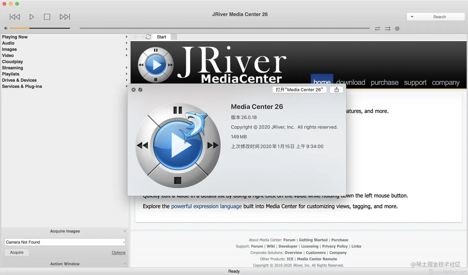
Task: Toggle repeat mode icon
Action: click(x=377, y=28)
